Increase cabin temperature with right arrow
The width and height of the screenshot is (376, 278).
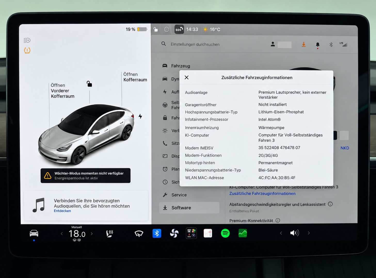(x=92, y=234)
